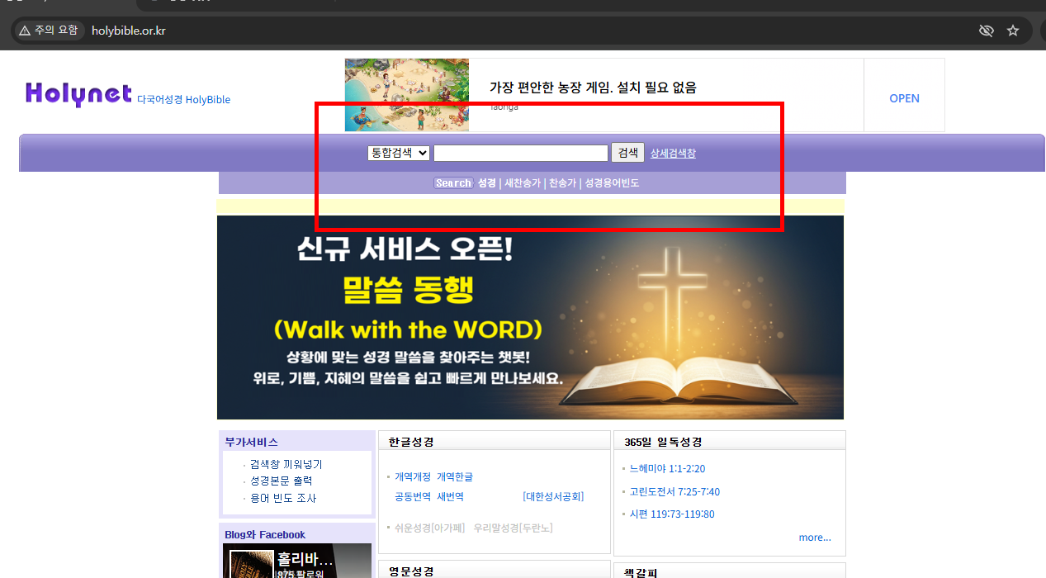
Task: Click the search text input field
Action: click(520, 153)
